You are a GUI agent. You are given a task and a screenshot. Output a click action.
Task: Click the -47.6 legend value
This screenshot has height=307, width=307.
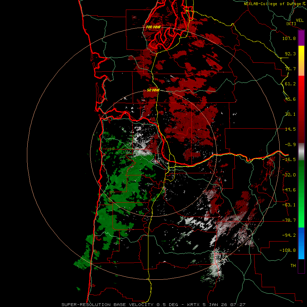click(x=289, y=190)
